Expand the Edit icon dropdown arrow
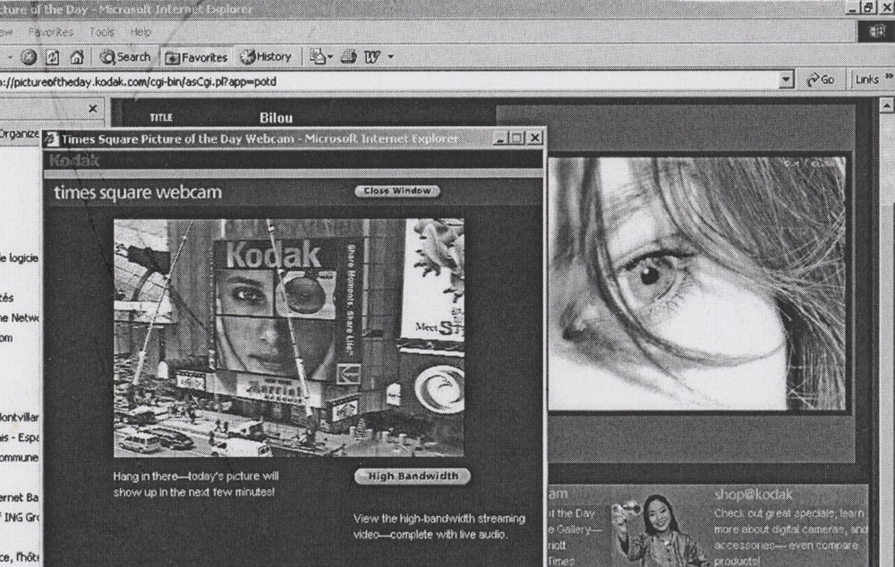This screenshot has height=567, width=895. point(391,57)
